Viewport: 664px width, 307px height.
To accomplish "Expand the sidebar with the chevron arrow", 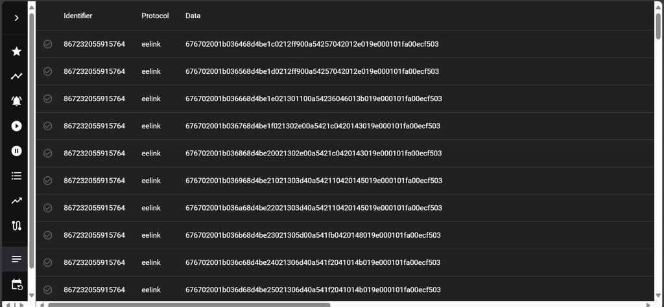I will pos(17,18).
